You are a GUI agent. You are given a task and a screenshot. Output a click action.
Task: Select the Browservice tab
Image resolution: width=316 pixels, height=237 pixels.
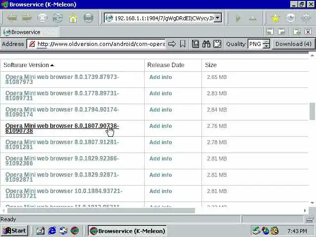[x=30, y=32]
